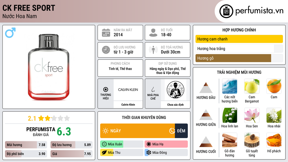
Task: Click the flower icon in Mùa Xuân
Action: 104,144
